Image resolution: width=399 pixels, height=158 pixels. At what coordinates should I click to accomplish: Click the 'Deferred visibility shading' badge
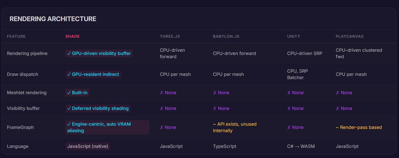tap(98, 108)
